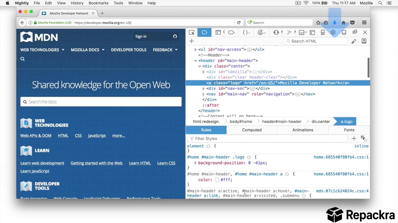The width and height of the screenshot is (398, 223).
Task: Click the Search HTML field
Action: 316,41
